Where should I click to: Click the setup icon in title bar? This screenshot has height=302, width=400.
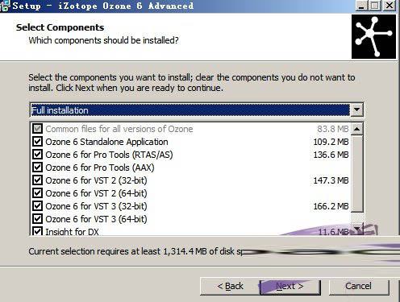click(x=5, y=6)
